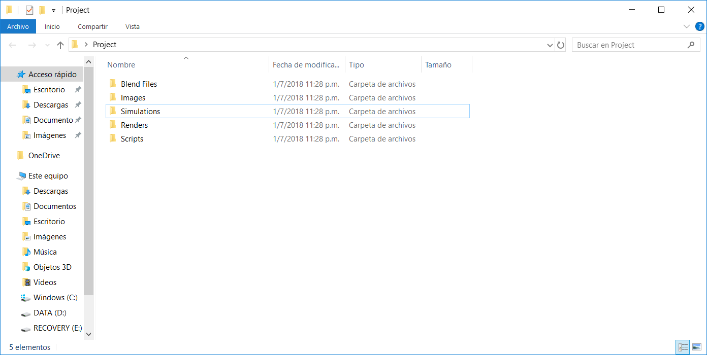
Task: Select the RECOVERY (E:) drive
Action: coord(58,328)
